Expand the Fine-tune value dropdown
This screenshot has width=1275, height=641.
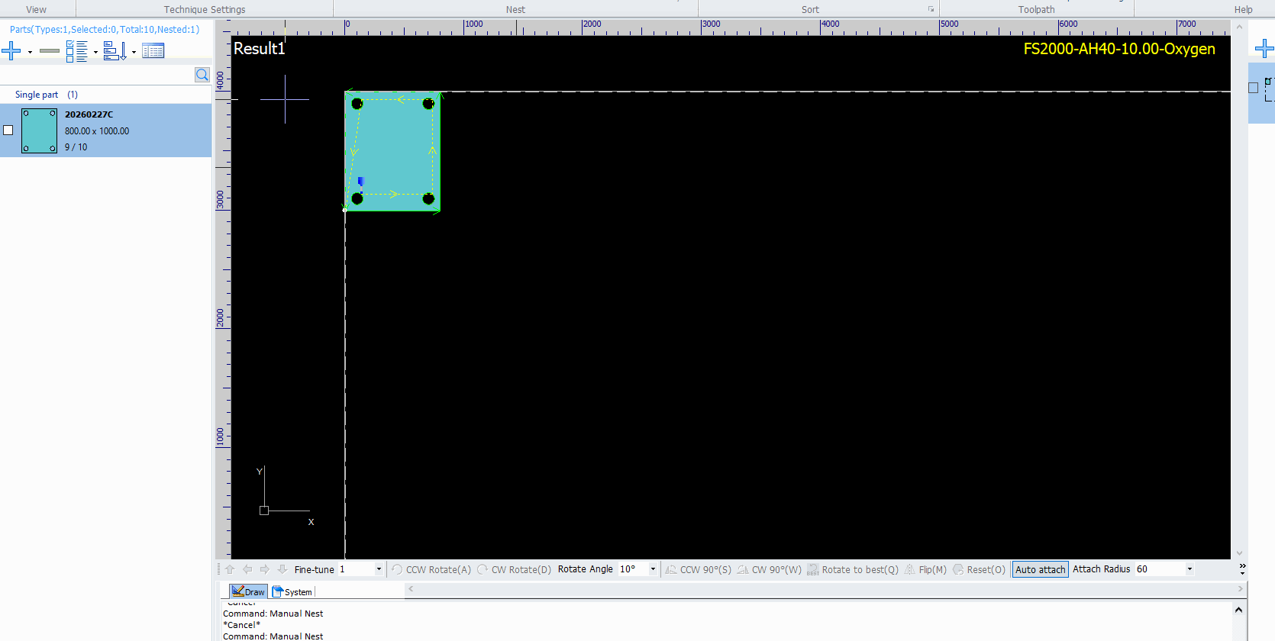[x=379, y=569]
